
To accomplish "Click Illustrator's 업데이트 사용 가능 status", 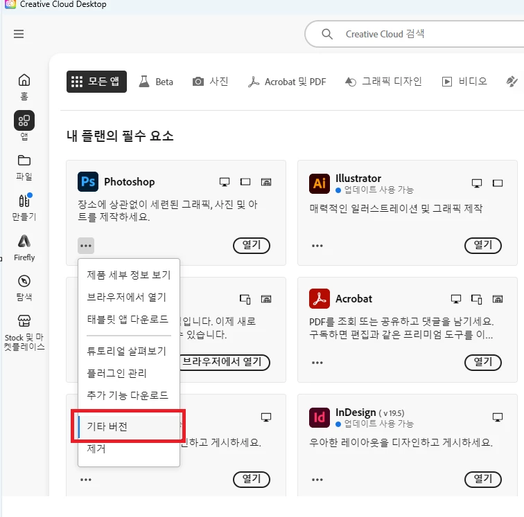I will (374, 190).
